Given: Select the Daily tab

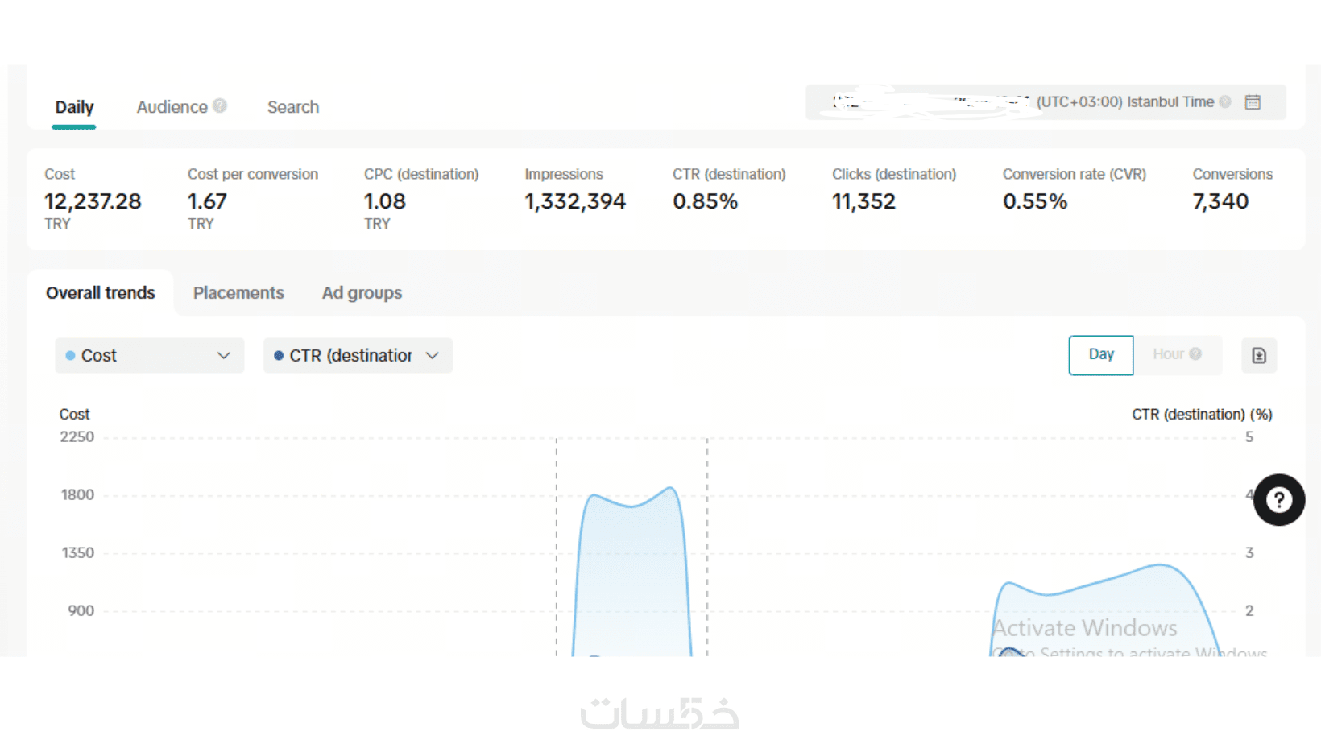Looking at the screenshot, I should click(74, 107).
